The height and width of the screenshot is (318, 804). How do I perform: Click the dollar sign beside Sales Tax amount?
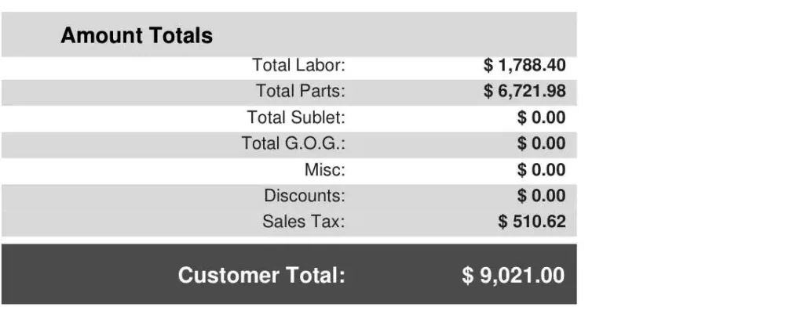tap(503, 222)
